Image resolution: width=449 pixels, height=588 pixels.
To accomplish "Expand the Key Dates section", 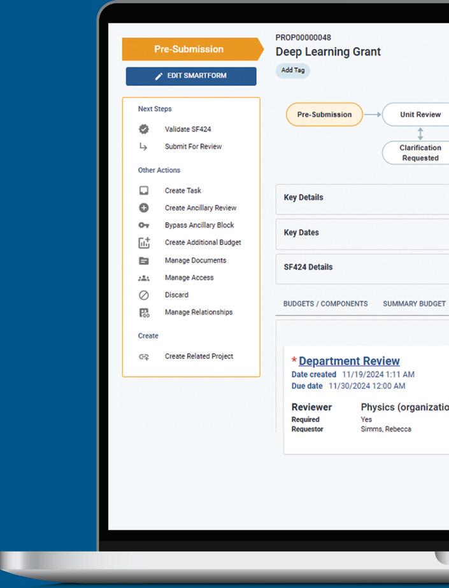I will (x=362, y=234).
